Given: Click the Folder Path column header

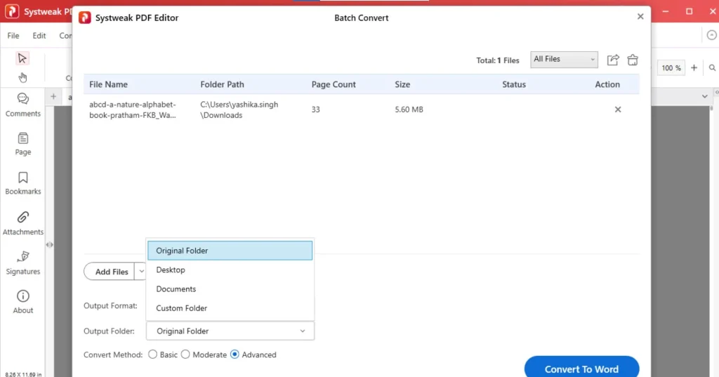Looking at the screenshot, I should click(222, 84).
